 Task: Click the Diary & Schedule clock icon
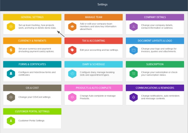click(x=72, y=74)
